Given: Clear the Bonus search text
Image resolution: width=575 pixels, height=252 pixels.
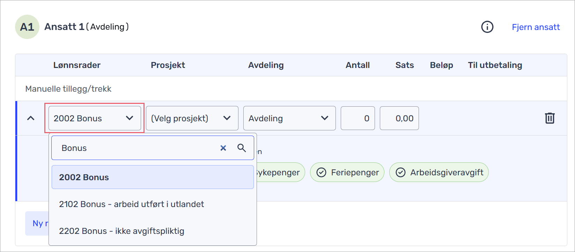Looking at the screenshot, I should [223, 148].
